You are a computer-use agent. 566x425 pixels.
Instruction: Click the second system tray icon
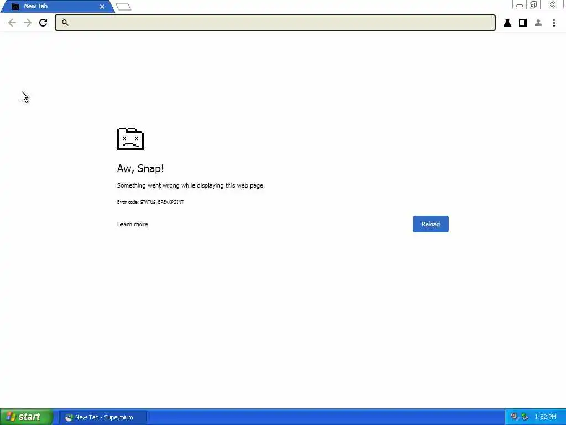coord(525,417)
